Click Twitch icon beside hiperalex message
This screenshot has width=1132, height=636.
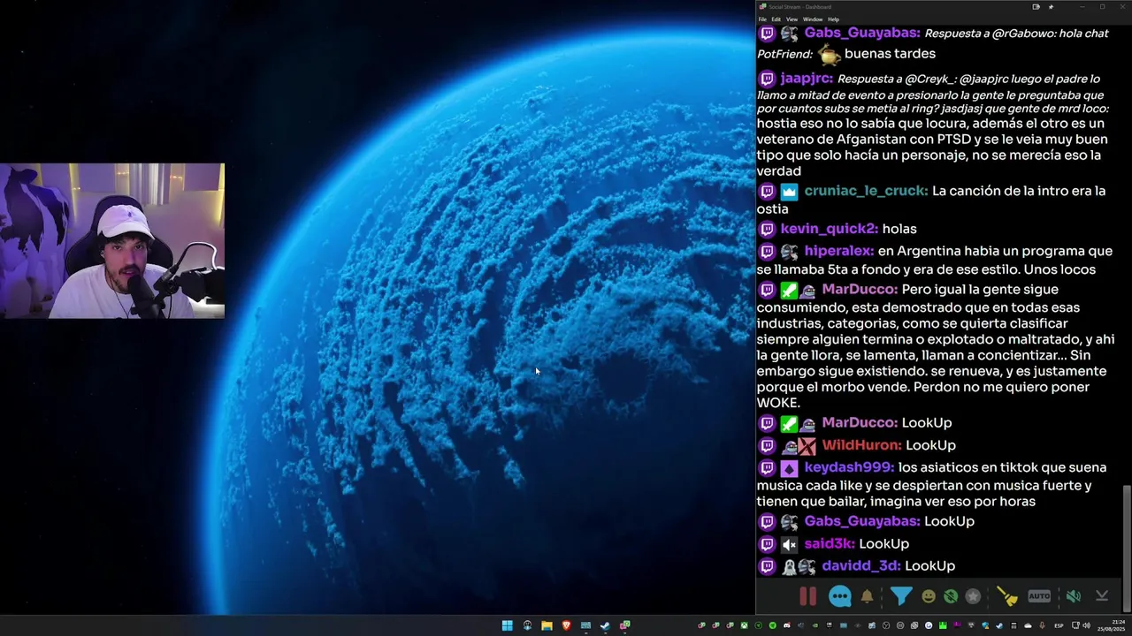[x=767, y=252]
